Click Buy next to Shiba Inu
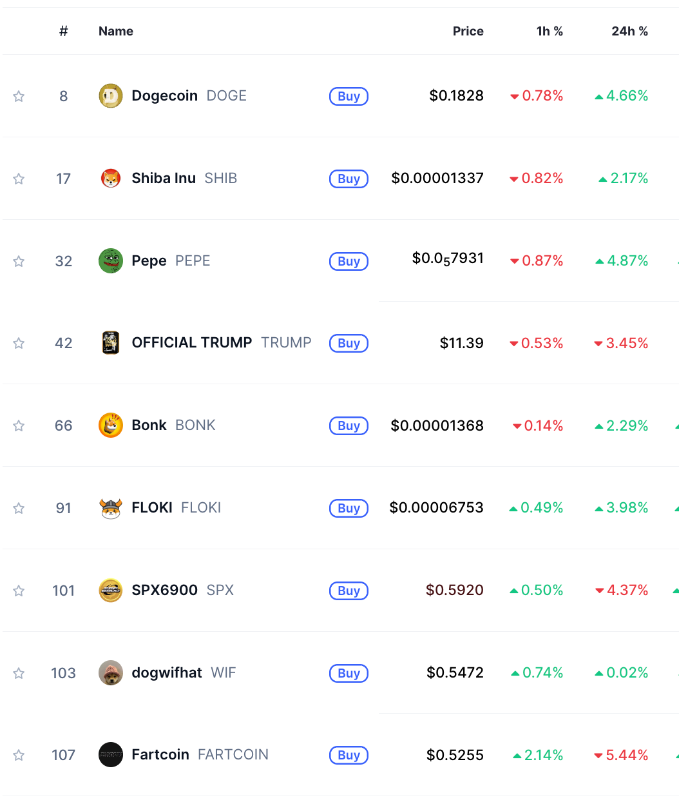This screenshot has height=802, width=679. 349,179
